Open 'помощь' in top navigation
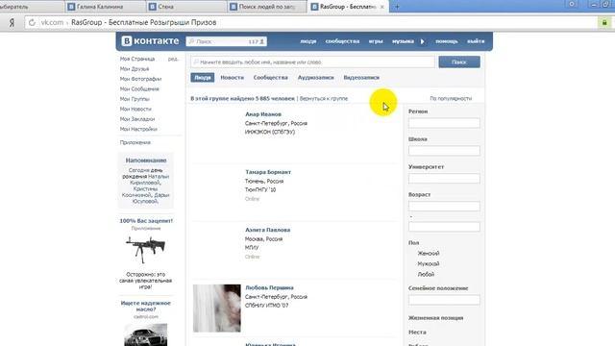The width and height of the screenshot is (615, 346). coord(446,41)
